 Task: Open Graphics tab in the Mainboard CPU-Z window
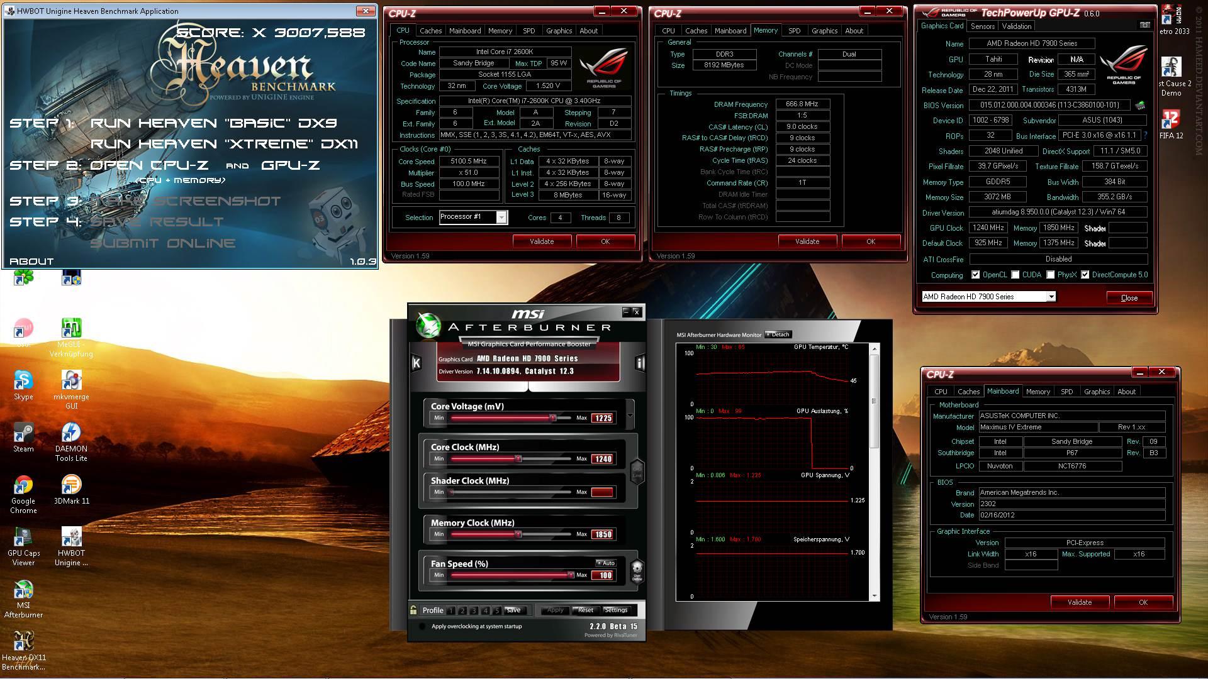[1097, 392]
